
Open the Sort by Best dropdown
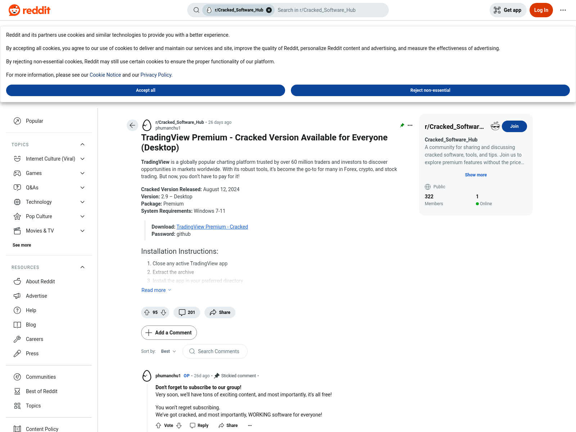click(168, 351)
